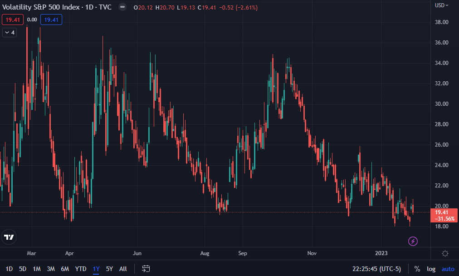This screenshot has width=459, height=276.
Task: Click the spread value 0.00
Action: pos(32,20)
